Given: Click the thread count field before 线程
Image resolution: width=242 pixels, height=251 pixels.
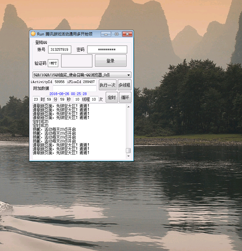Looking at the screenshot, I should point(77,99).
